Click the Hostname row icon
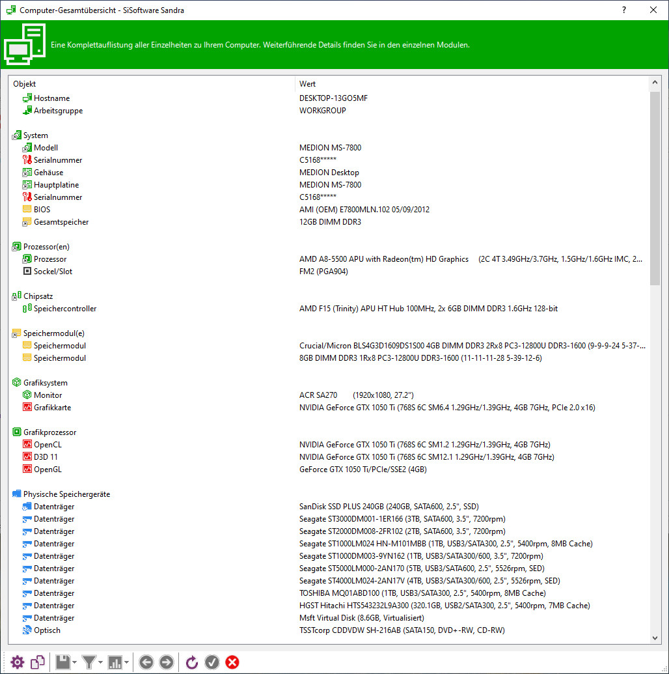 (27, 98)
